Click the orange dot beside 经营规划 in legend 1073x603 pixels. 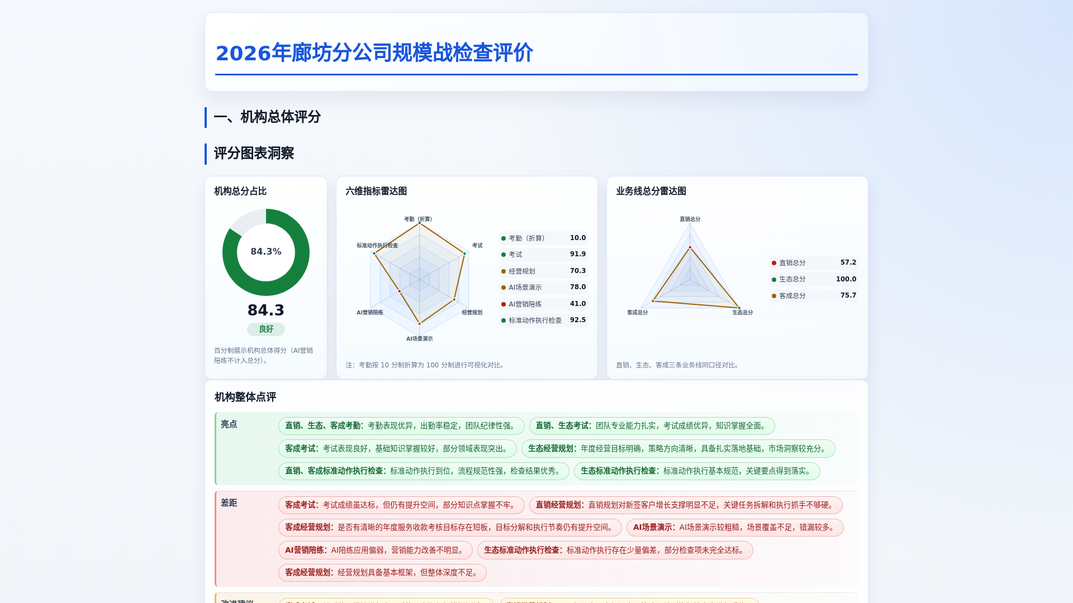point(504,271)
